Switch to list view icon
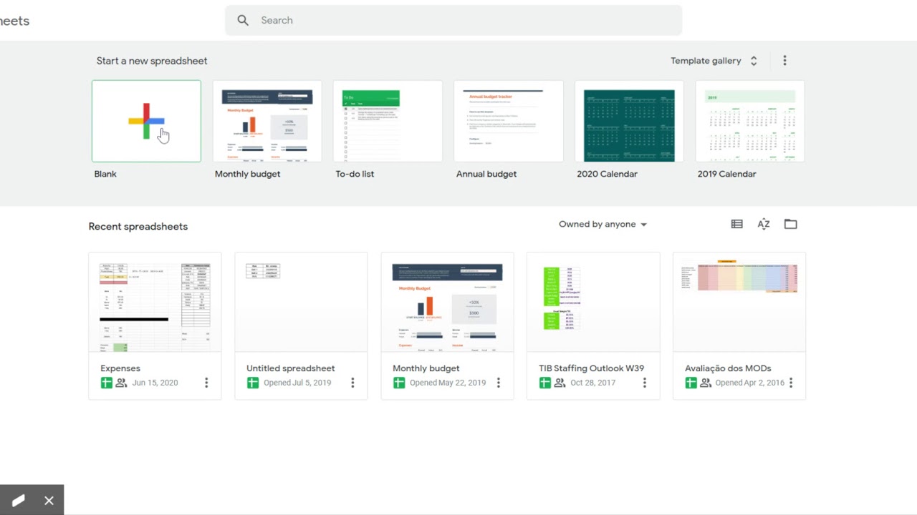Viewport: 917px width, 515px height. pyautogui.click(x=736, y=224)
